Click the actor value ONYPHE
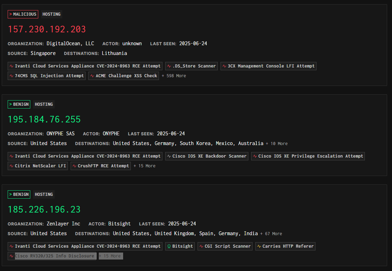392x271 pixels. coord(111,134)
